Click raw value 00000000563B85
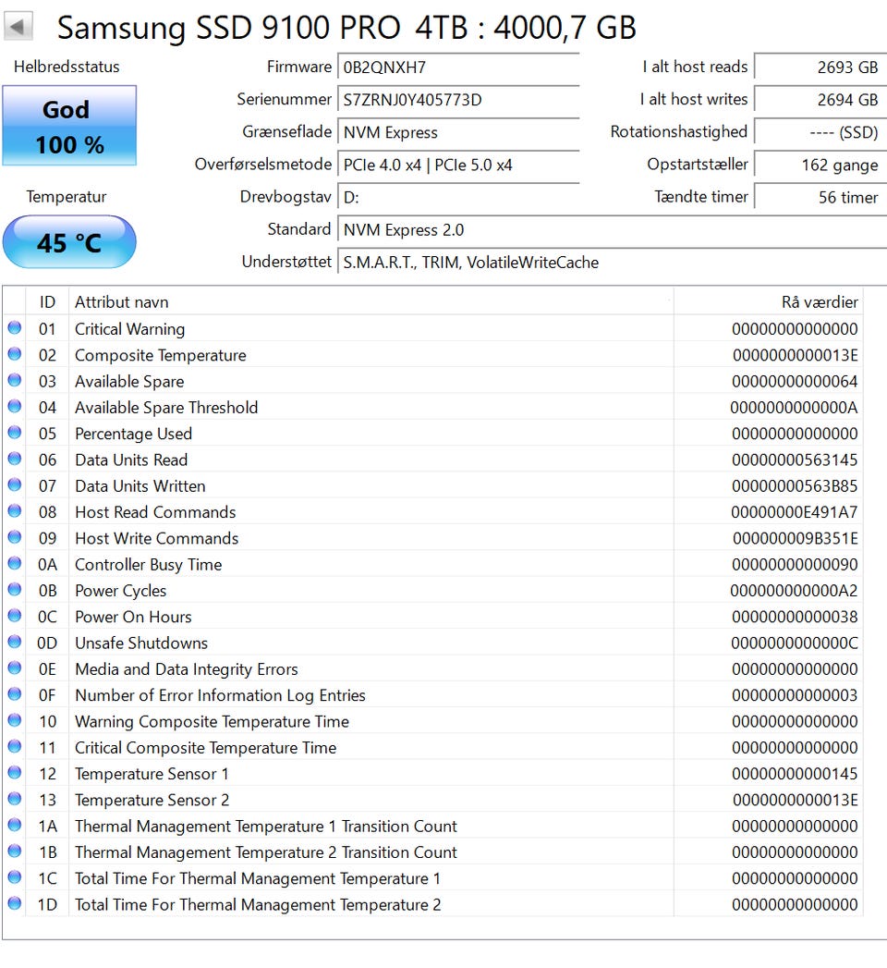This screenshot has width=887, height=968. [x=795, y=486]
